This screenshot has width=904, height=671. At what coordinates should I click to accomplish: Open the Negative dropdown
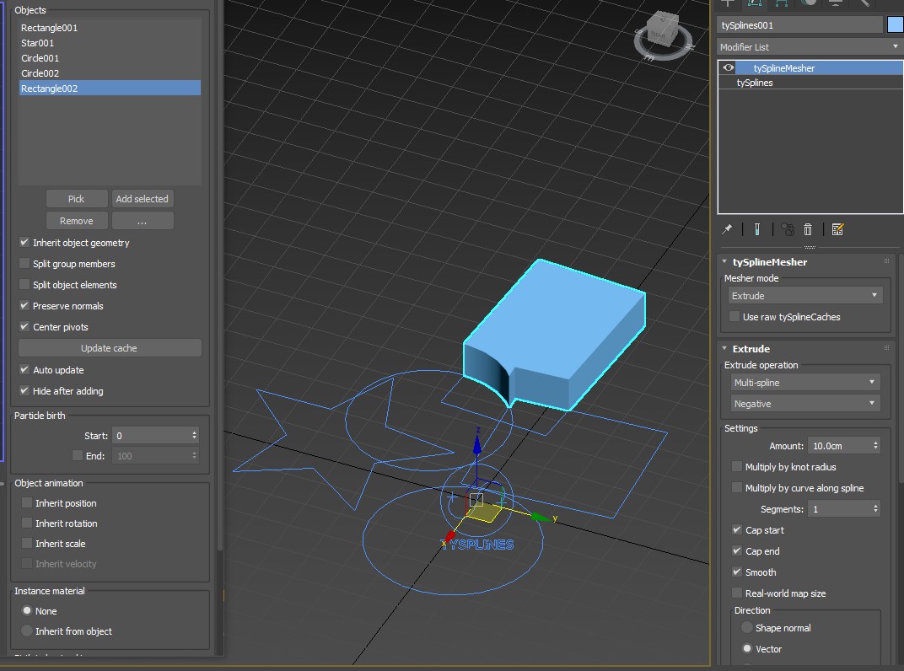[804, 404]
